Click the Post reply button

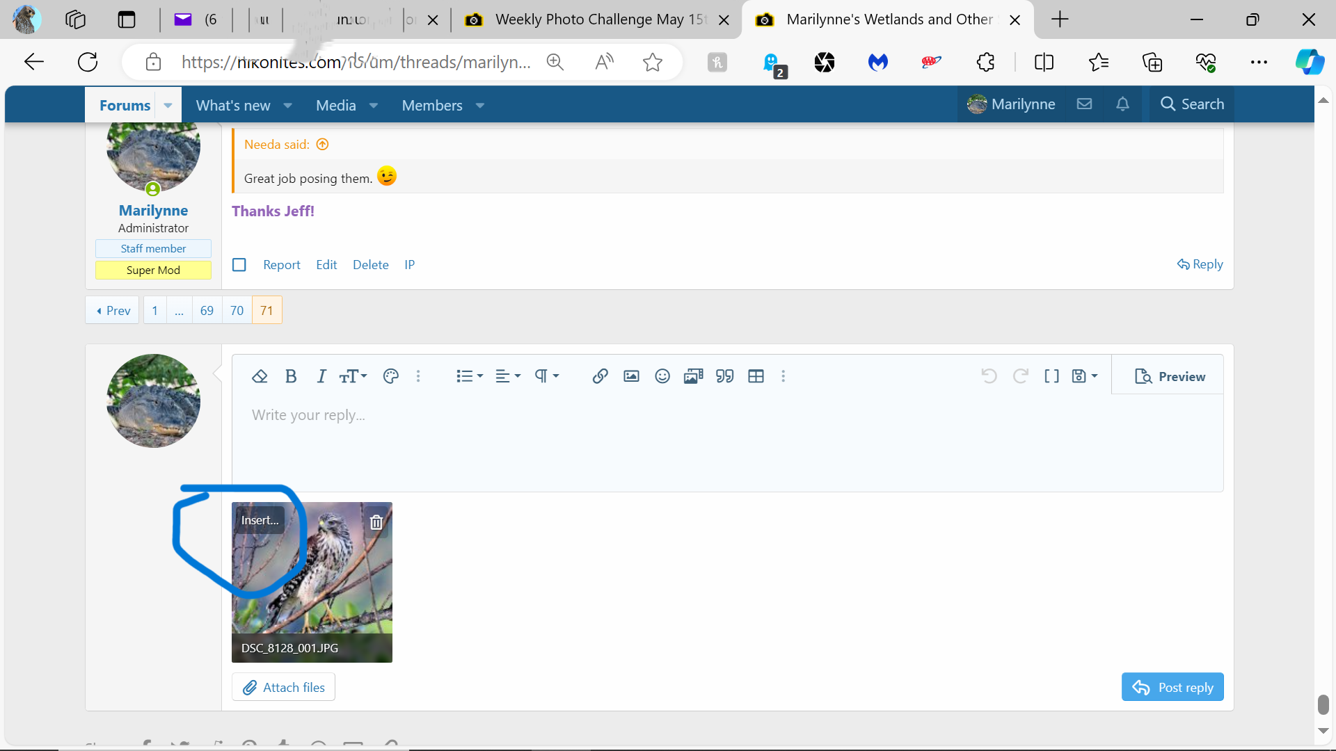[1172, 687]
